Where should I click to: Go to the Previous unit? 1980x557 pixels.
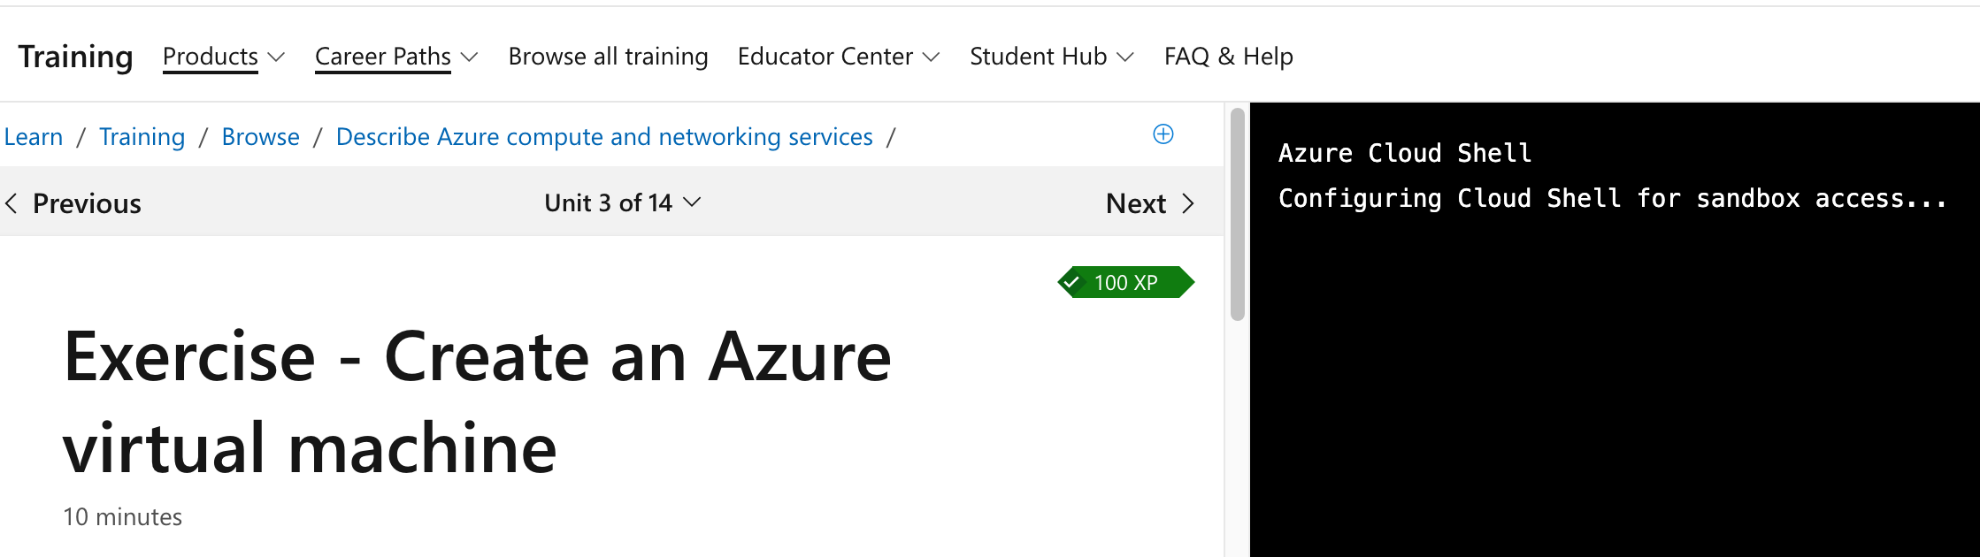[73, 203]
